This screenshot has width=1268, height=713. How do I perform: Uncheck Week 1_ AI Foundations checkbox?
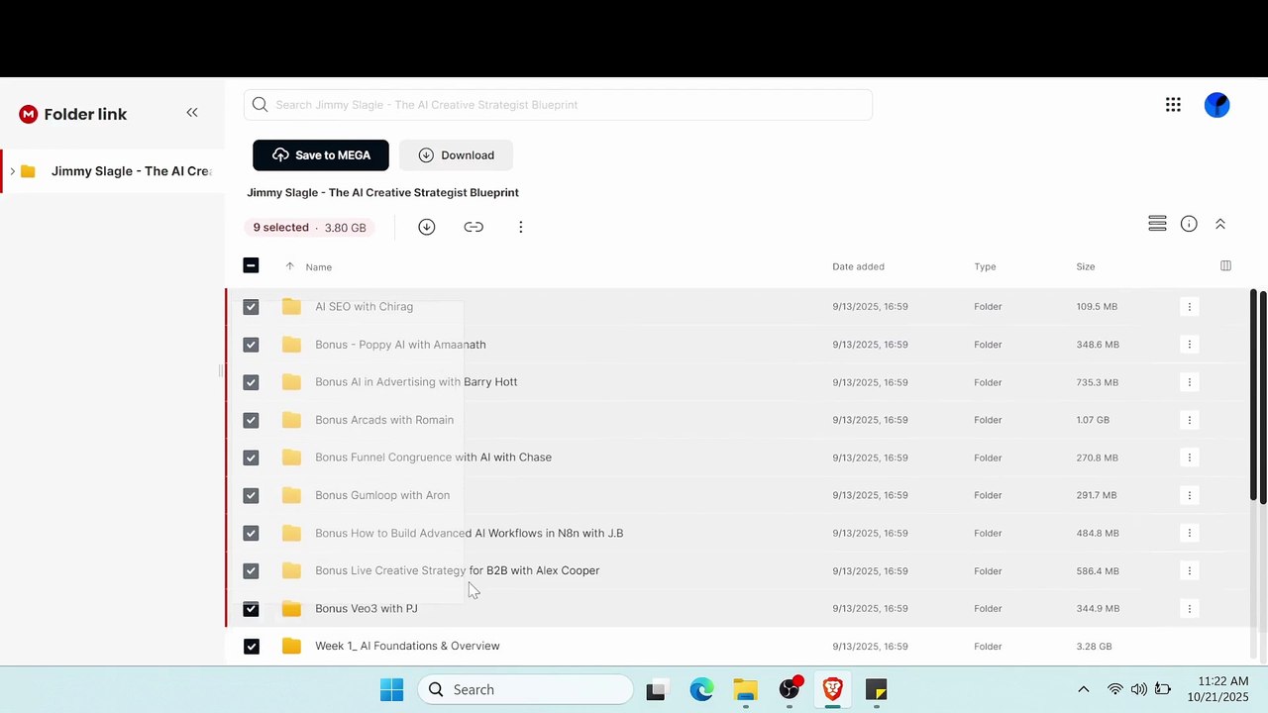pos(251,646)
